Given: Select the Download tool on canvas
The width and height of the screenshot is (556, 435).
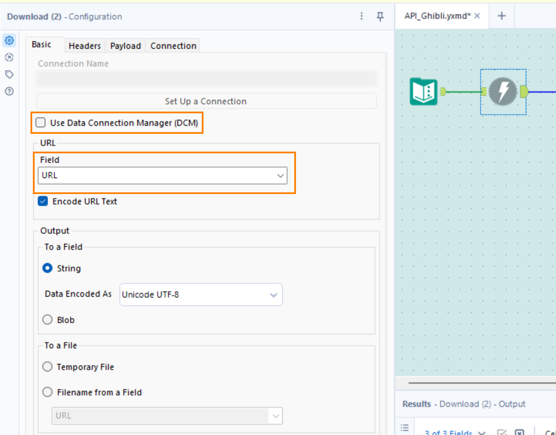Looking at the screenshot, I should point(503,92).
